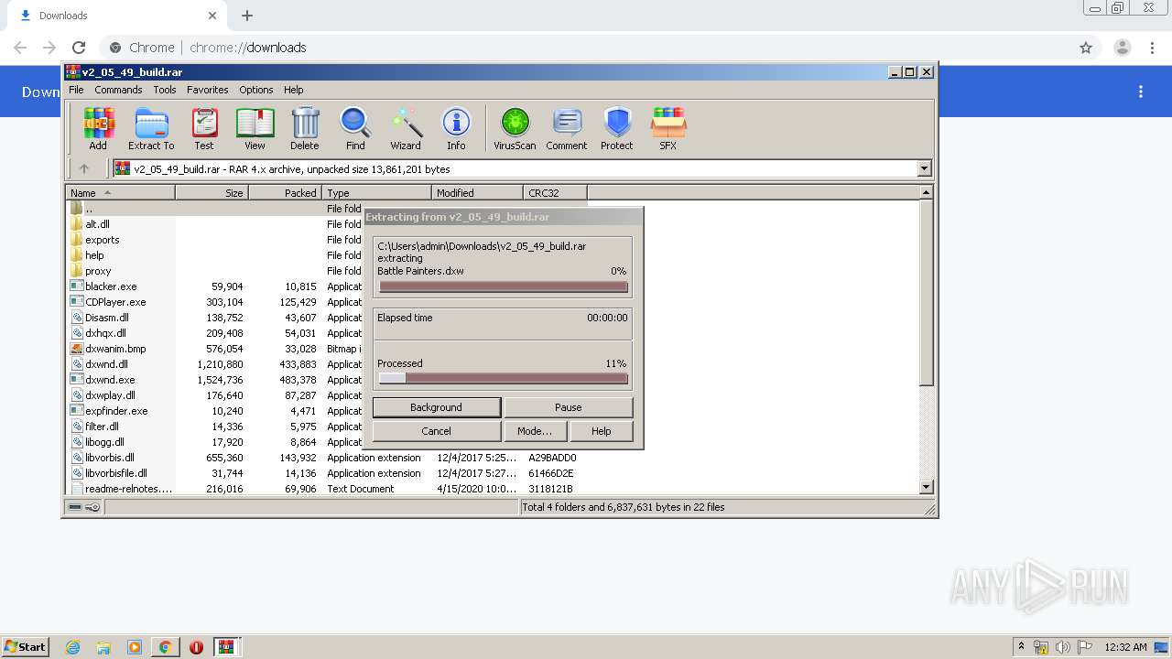This screenshot has width=1172, height=659.
Task: Click the file extraction progress bar
Action: pyautogui.click(x=503, y=286)
